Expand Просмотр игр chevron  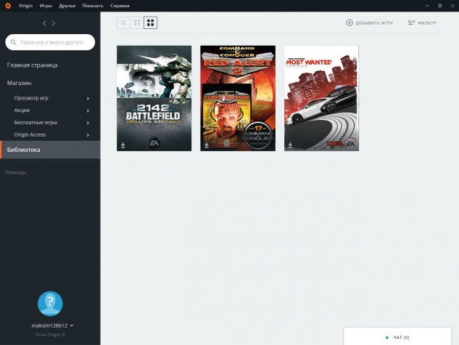[88, 99]
